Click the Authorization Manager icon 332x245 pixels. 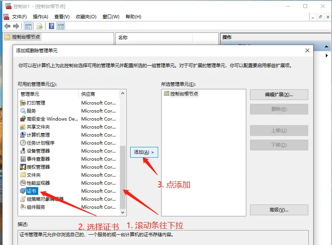(x=23, y=167)
